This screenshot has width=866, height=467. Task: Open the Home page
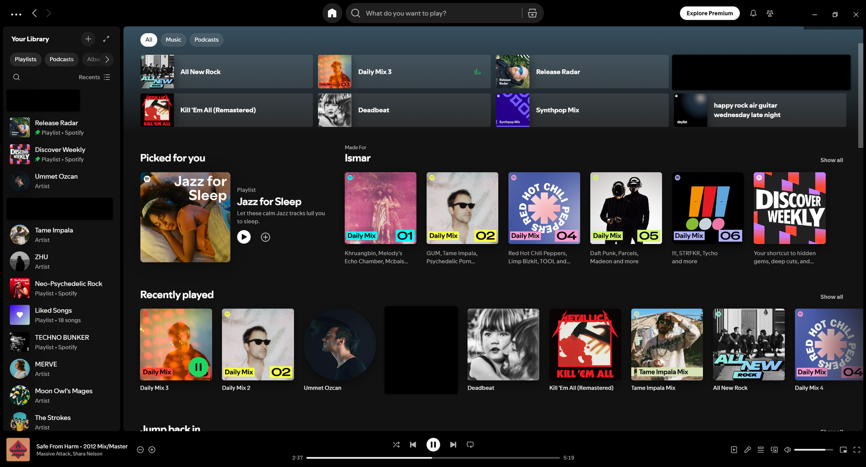click(332, 13)
